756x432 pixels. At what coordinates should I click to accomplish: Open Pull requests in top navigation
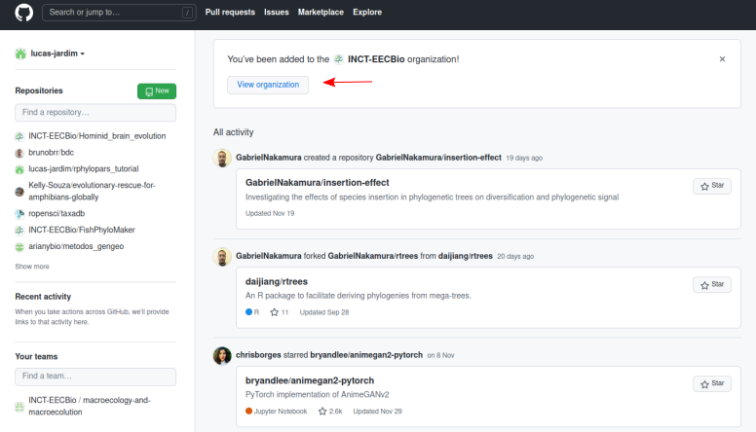pos(230,13)
